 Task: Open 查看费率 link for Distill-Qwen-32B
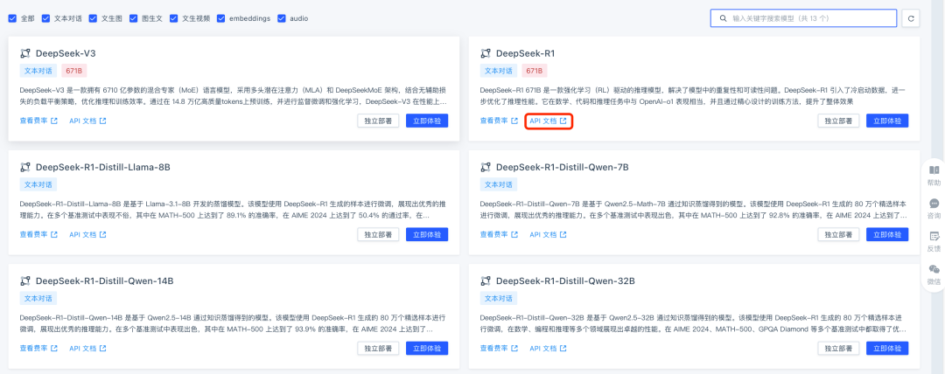499,349
